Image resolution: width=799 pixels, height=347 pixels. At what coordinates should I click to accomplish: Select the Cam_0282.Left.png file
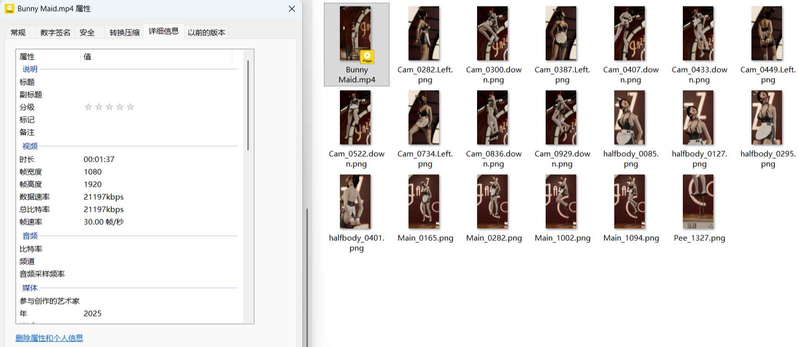point(425,45)
